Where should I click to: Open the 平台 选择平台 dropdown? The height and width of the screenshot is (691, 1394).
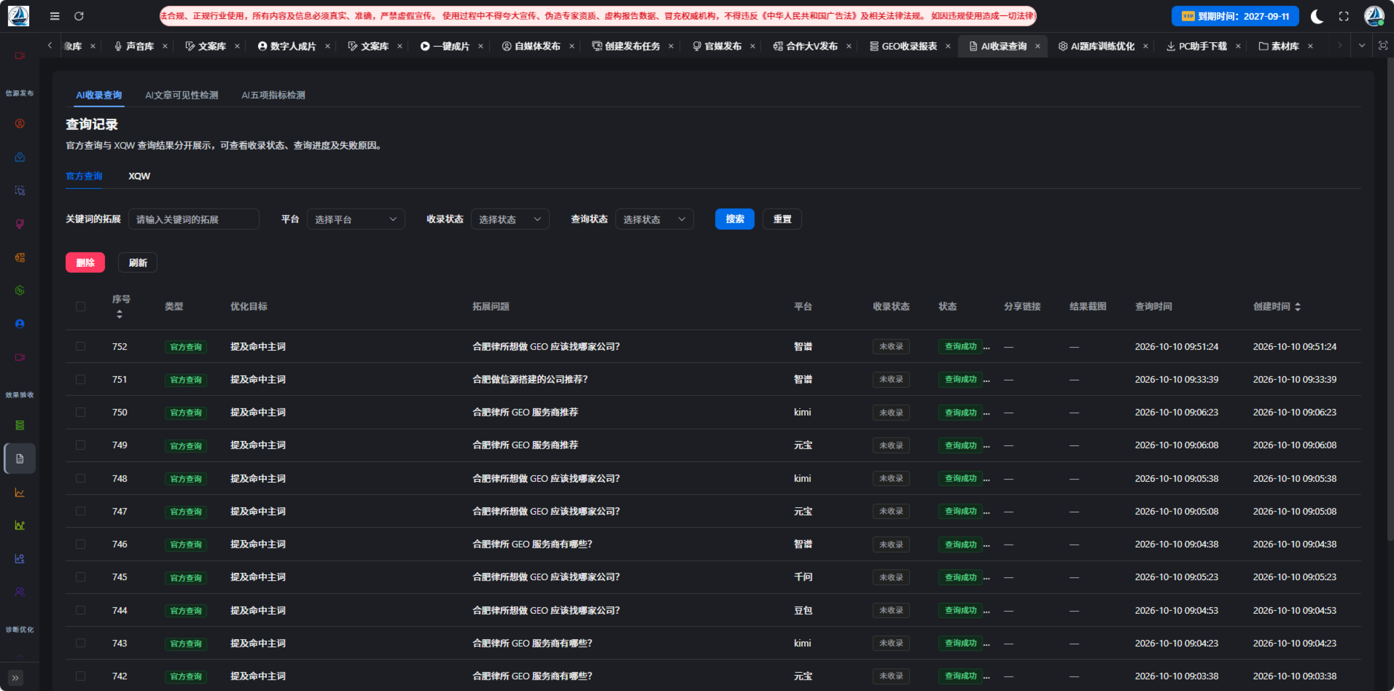[356, 219]
